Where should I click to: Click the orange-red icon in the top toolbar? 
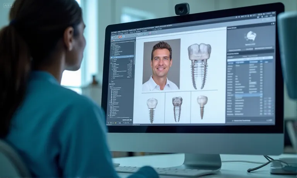(x=120, y=37)
